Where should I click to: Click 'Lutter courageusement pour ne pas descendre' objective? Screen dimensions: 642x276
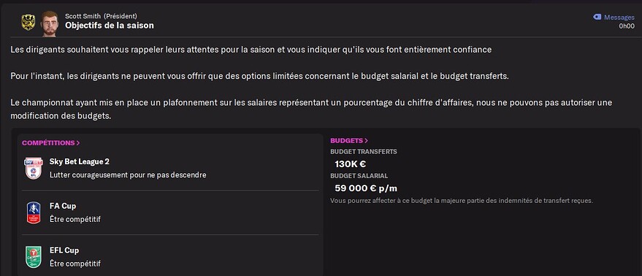pos(128,175)
